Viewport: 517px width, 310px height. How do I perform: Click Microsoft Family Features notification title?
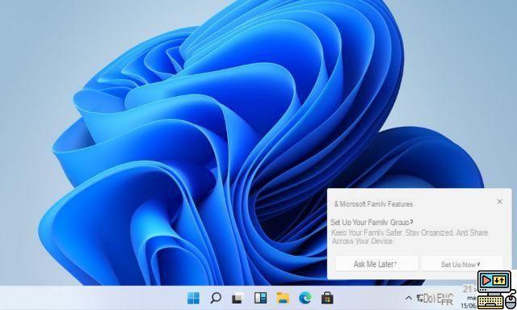[373, 204]
